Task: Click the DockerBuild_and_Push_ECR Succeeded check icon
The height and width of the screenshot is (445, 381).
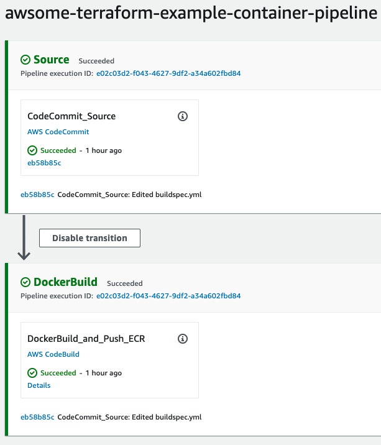Action: pyautogui.click(x=32, y=373)
